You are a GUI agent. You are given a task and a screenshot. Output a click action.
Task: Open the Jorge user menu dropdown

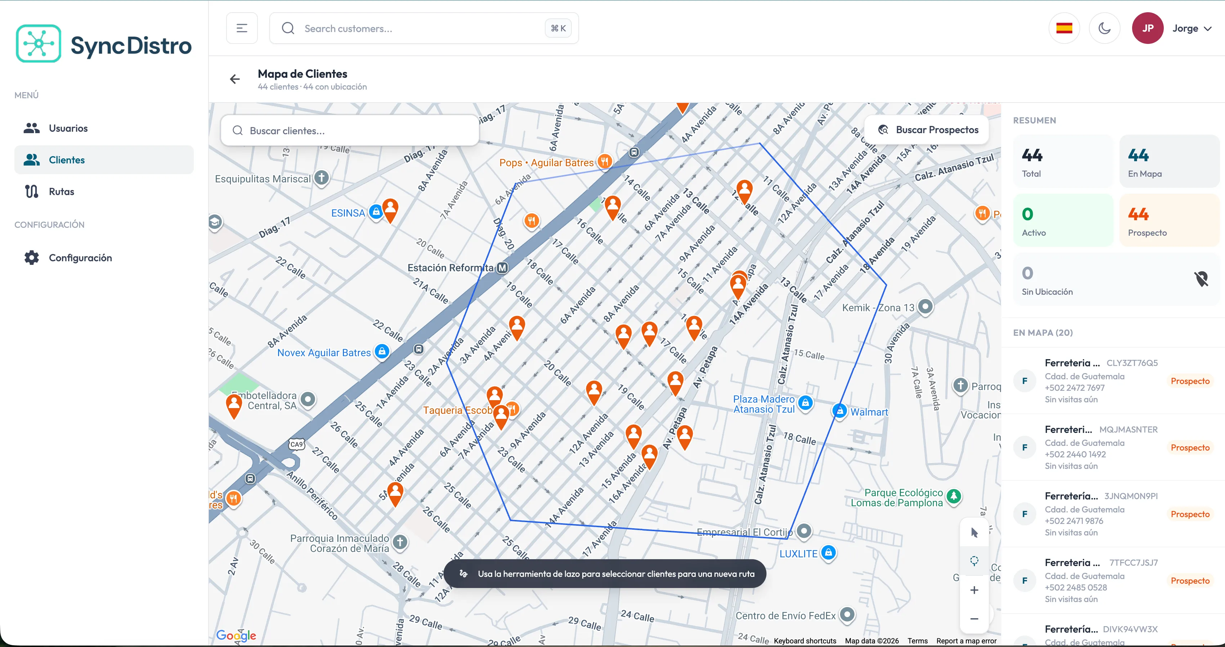(1192, 28)
